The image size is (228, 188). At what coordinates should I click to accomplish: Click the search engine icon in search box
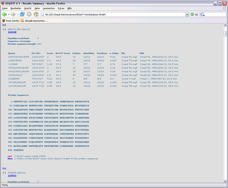tap(203, 14)
